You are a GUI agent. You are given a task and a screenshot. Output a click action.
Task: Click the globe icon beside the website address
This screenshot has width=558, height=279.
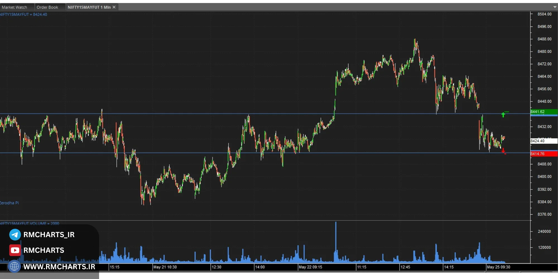[14, 266]
